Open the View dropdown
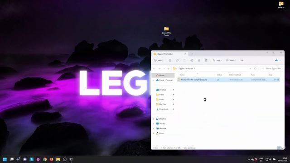Image resolution: width=290 pixels, height=163 pixels. coord(231,60)
